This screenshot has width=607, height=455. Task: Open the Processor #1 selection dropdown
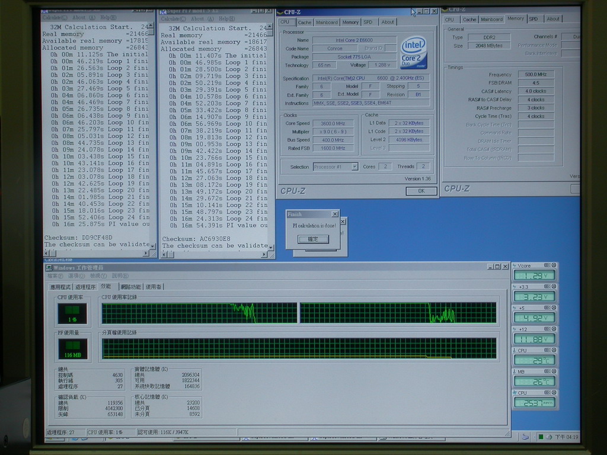tap(354, 166)
